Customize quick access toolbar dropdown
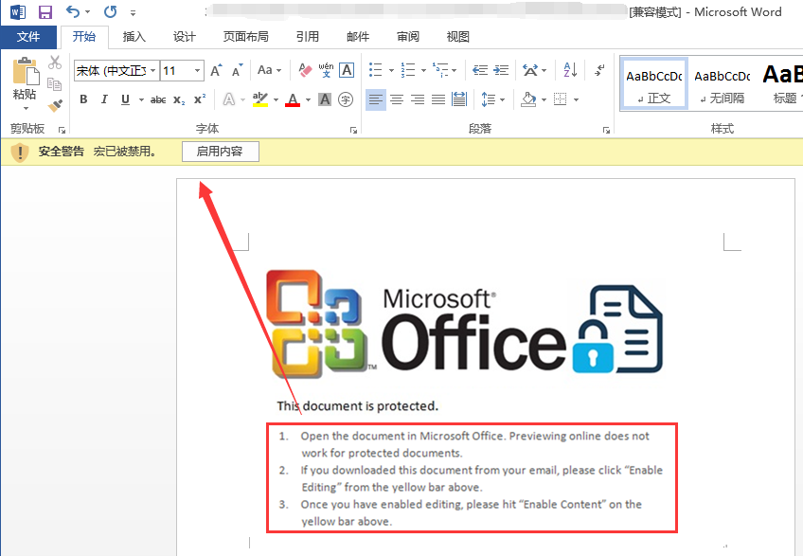 (x=134, y=13)
